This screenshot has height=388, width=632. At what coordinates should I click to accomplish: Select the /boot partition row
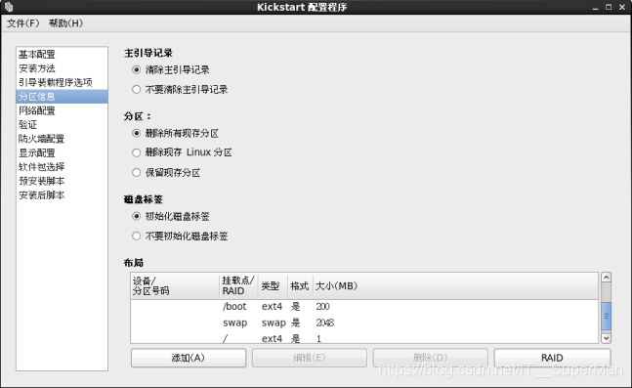pos(364,307)
